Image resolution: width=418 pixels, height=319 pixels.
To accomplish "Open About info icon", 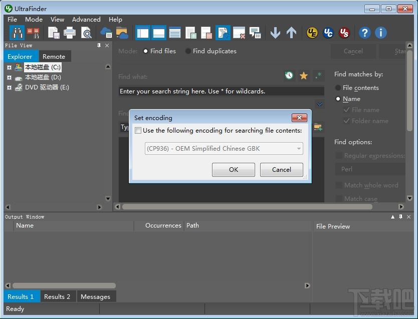I will [x=381, y=33].
